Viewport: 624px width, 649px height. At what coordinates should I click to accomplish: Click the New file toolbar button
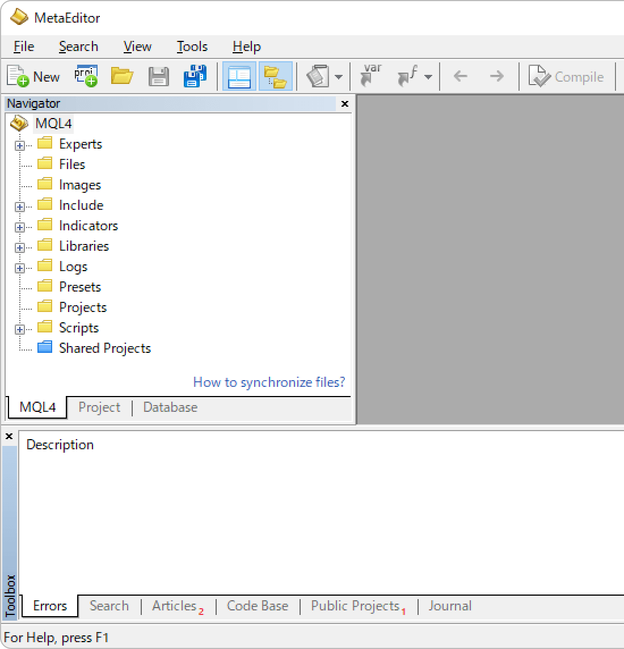[33, 77]
